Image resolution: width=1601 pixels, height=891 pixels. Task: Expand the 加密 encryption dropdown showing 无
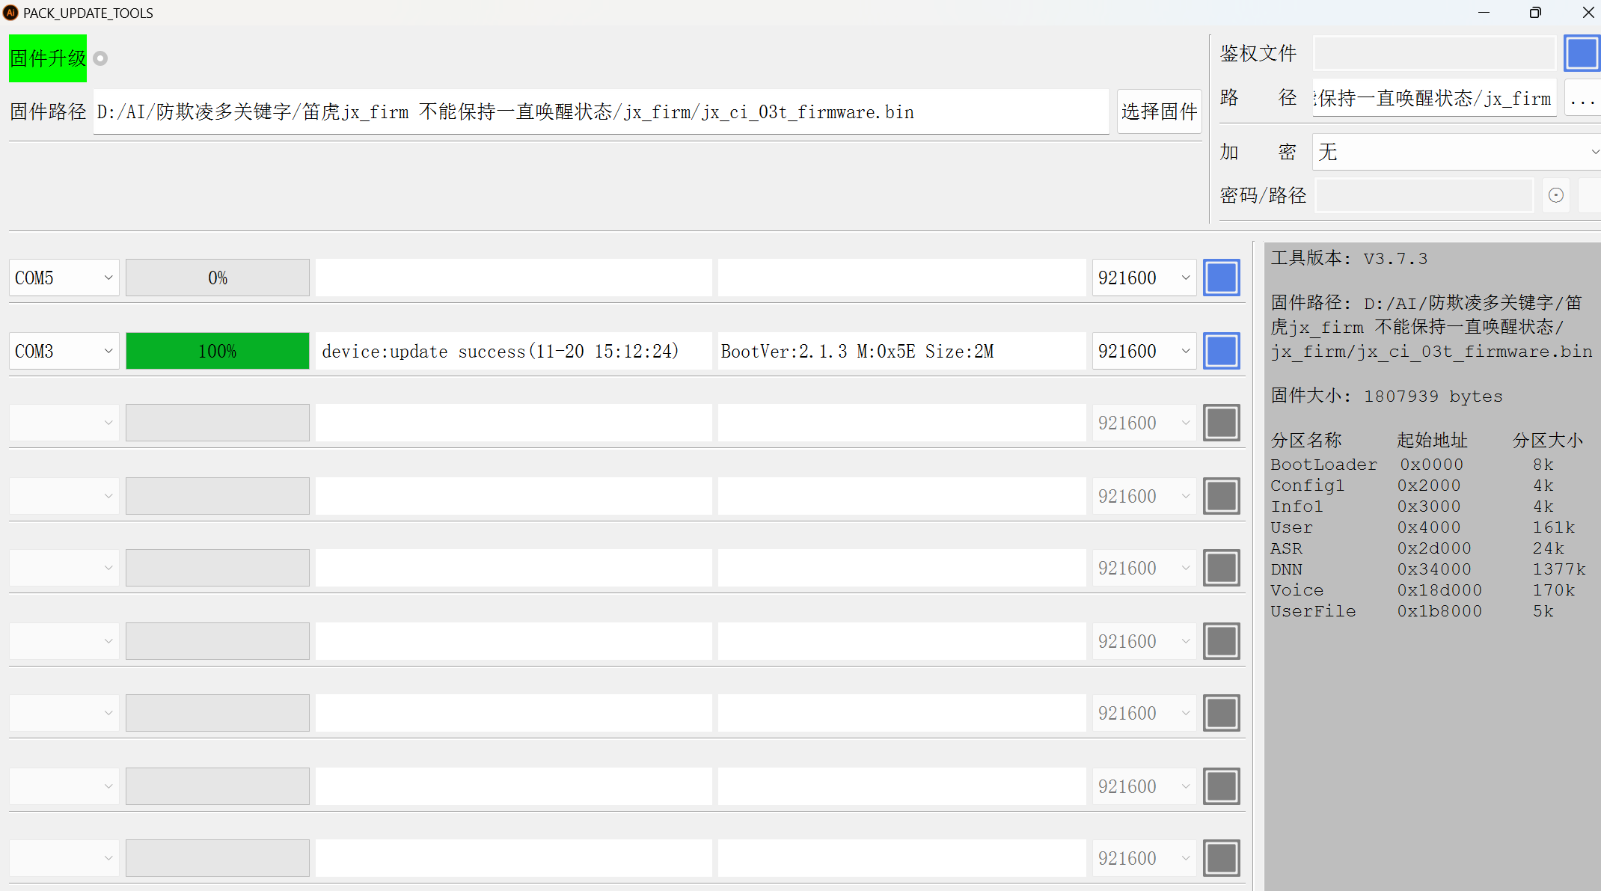(1455, 152)
